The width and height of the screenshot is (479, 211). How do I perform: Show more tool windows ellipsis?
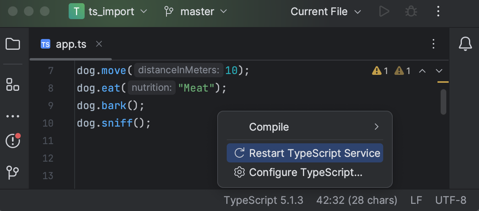[13, 117]
